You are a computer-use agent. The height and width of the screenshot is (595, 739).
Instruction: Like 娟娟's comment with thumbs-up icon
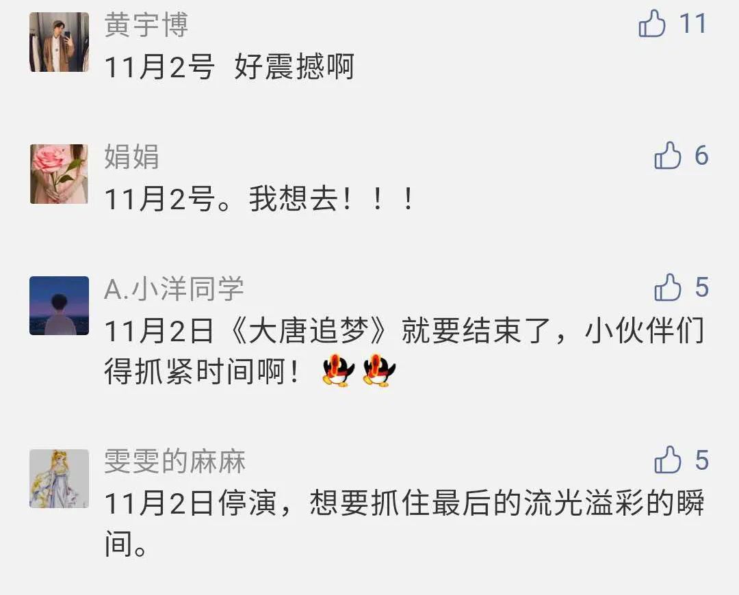(667, 155)
